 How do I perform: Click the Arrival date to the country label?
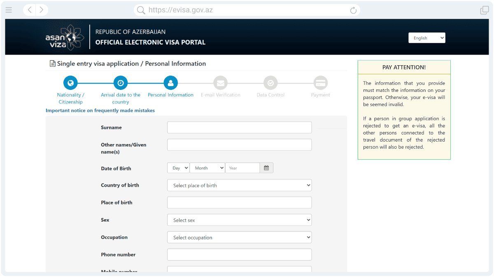tap(121, 98)
